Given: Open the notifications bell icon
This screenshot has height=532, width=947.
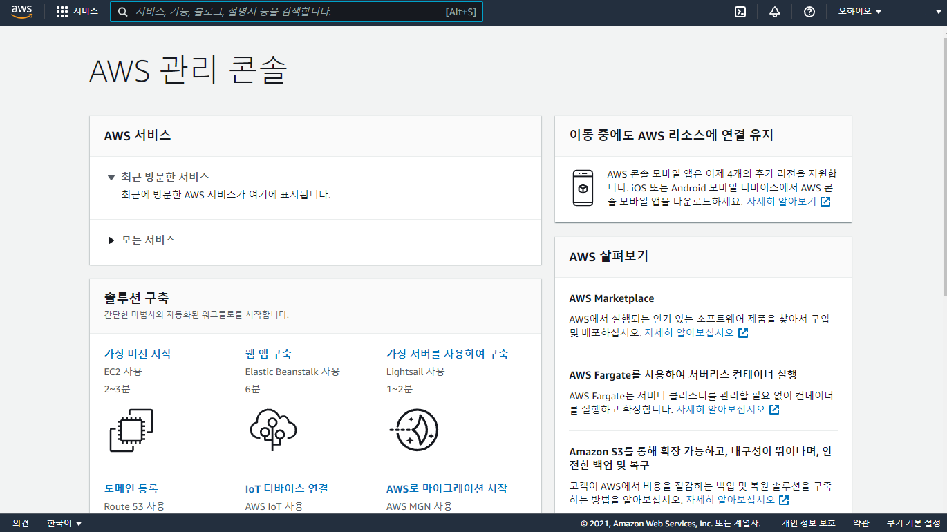Looking at the screenshot, I should (x=775, y=12).
